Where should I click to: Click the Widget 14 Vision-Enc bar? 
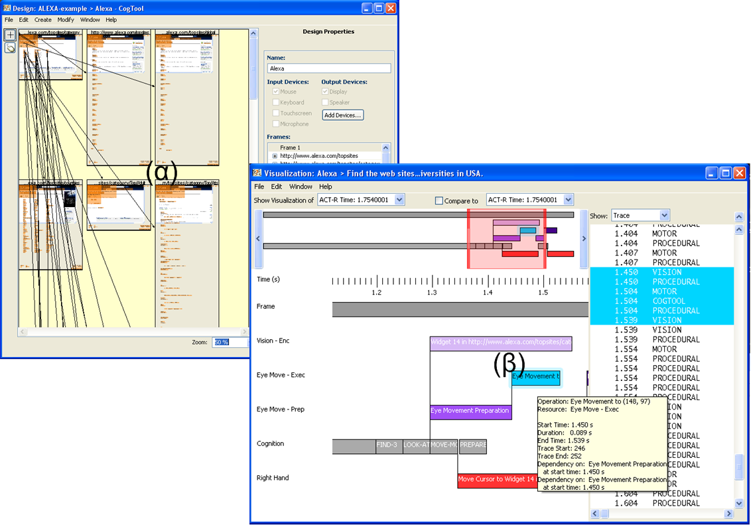[501, 343]
